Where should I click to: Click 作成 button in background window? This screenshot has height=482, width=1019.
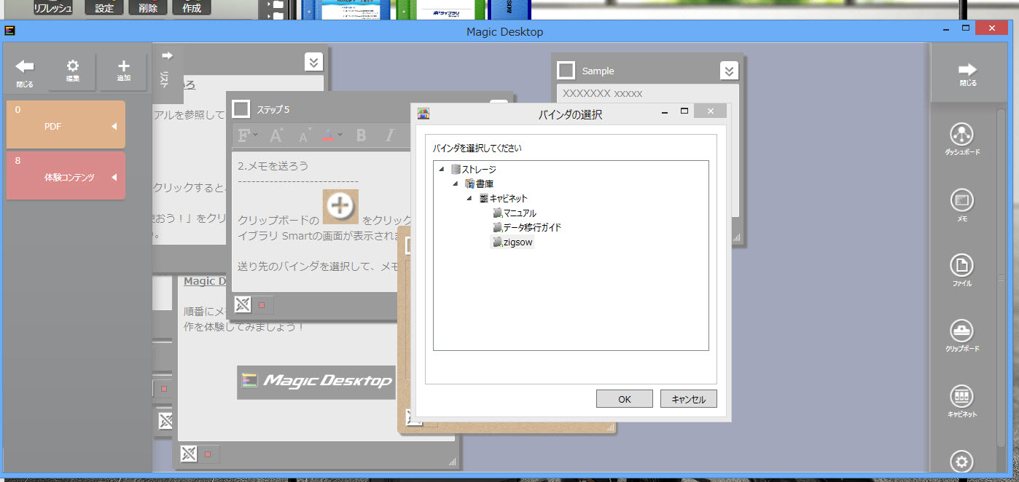tap(192, 8)
